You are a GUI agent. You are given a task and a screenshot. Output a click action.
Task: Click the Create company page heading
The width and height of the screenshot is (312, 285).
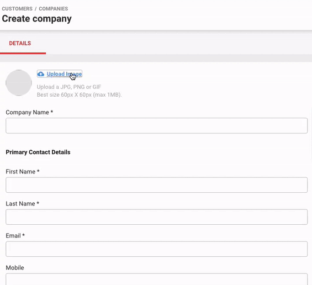coord(37,19)
